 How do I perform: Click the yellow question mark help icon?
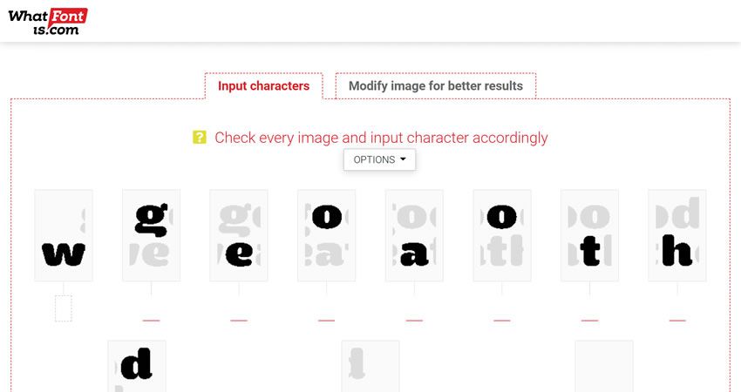coord(200,137)
